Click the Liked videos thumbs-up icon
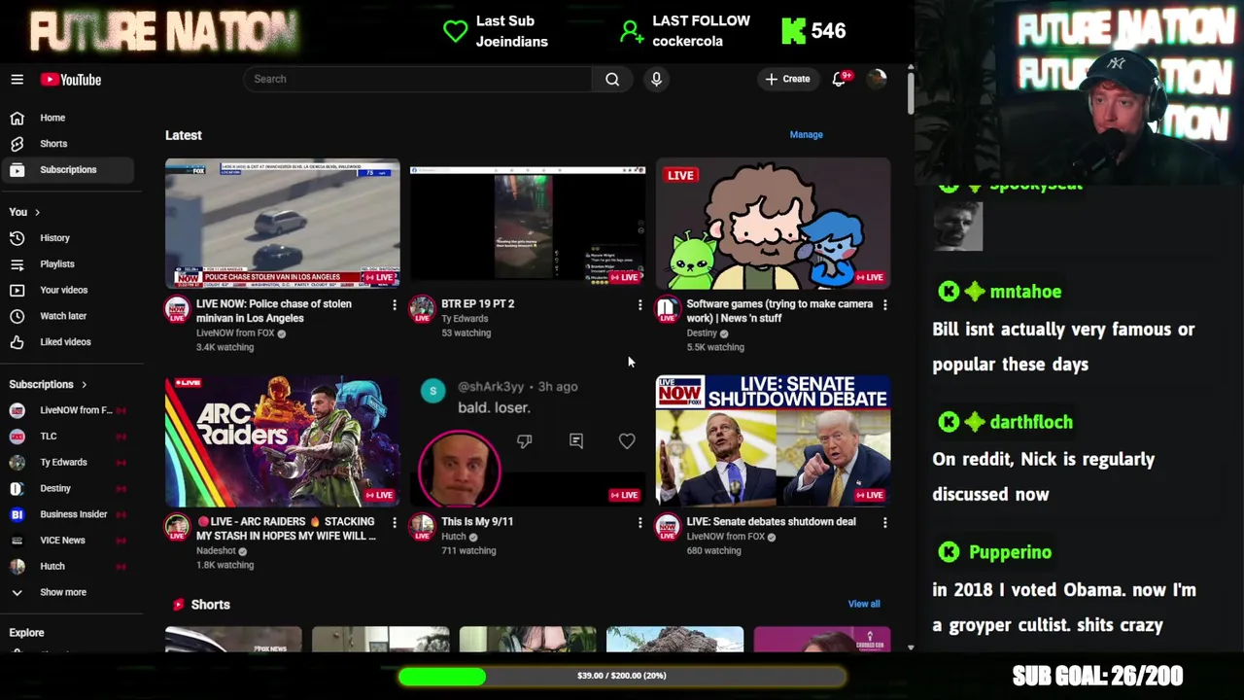1244x700 pixels. click(17, 342)
